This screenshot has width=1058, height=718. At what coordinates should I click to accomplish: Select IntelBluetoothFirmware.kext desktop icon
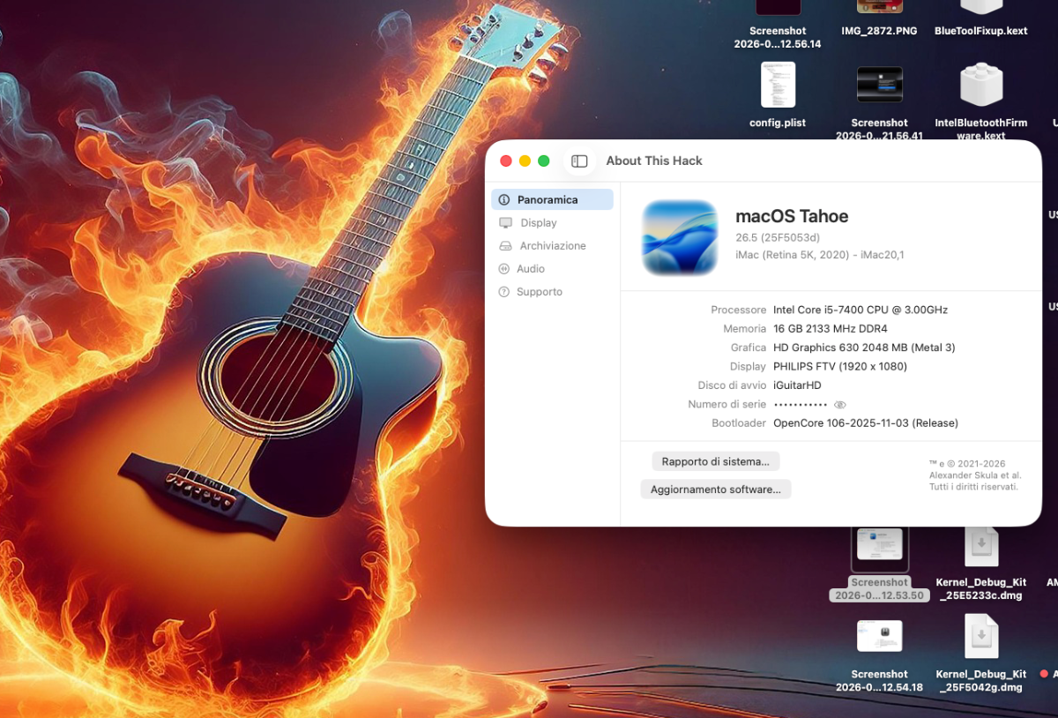[980, 101]
